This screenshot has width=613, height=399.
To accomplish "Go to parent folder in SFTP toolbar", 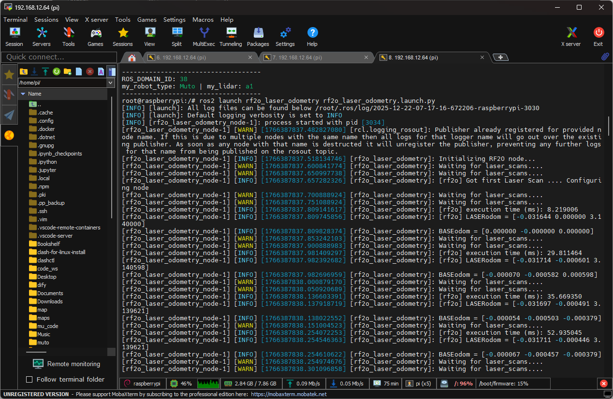I will coord(24,71).
